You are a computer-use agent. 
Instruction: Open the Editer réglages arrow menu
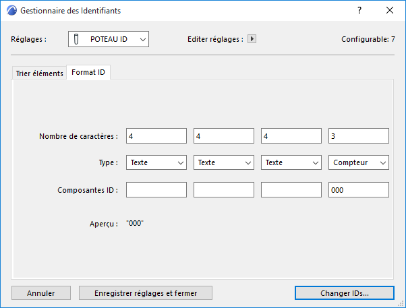tap(252, 39)
